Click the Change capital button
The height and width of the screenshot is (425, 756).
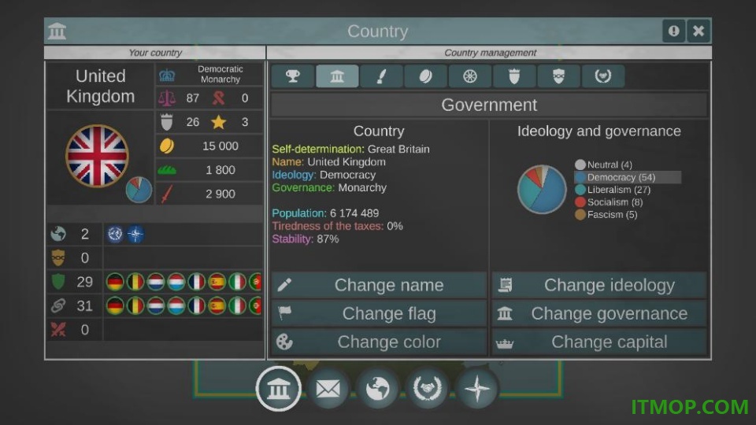click(x=599, y=342)
